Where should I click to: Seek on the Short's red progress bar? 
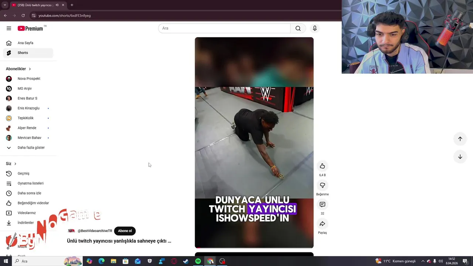[x=254, y=248]
